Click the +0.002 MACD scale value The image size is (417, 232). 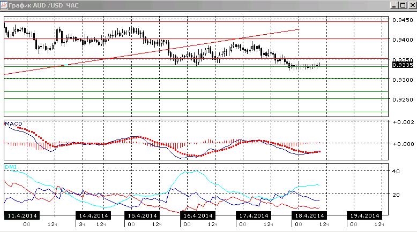point(403,122)
